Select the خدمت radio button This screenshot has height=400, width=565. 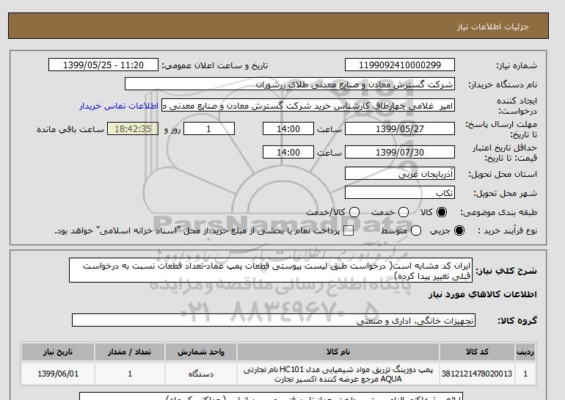pos(404,212)
